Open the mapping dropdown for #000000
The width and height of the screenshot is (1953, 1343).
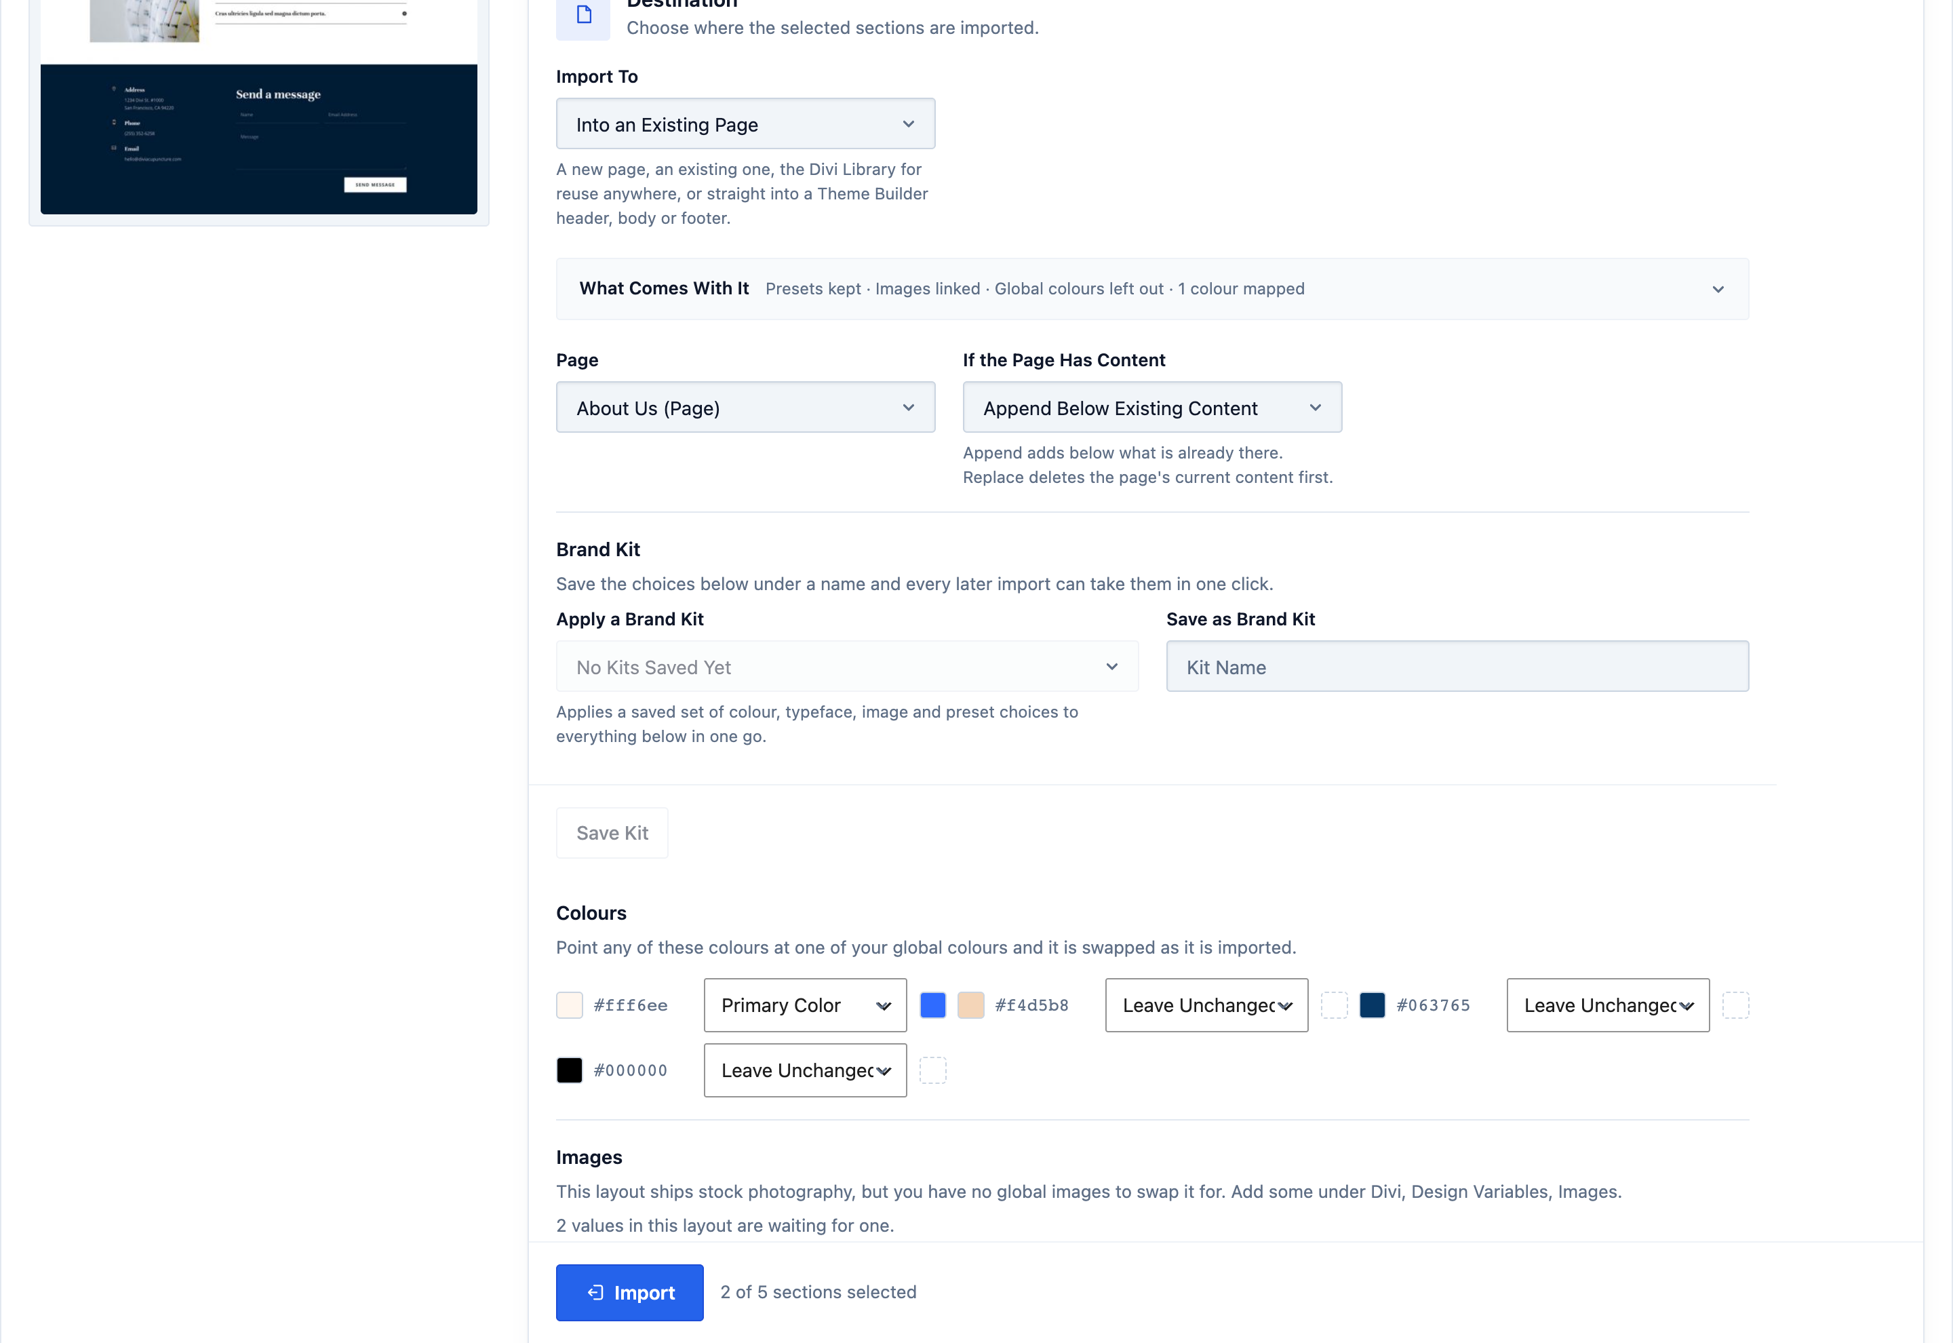[805, 1070]
